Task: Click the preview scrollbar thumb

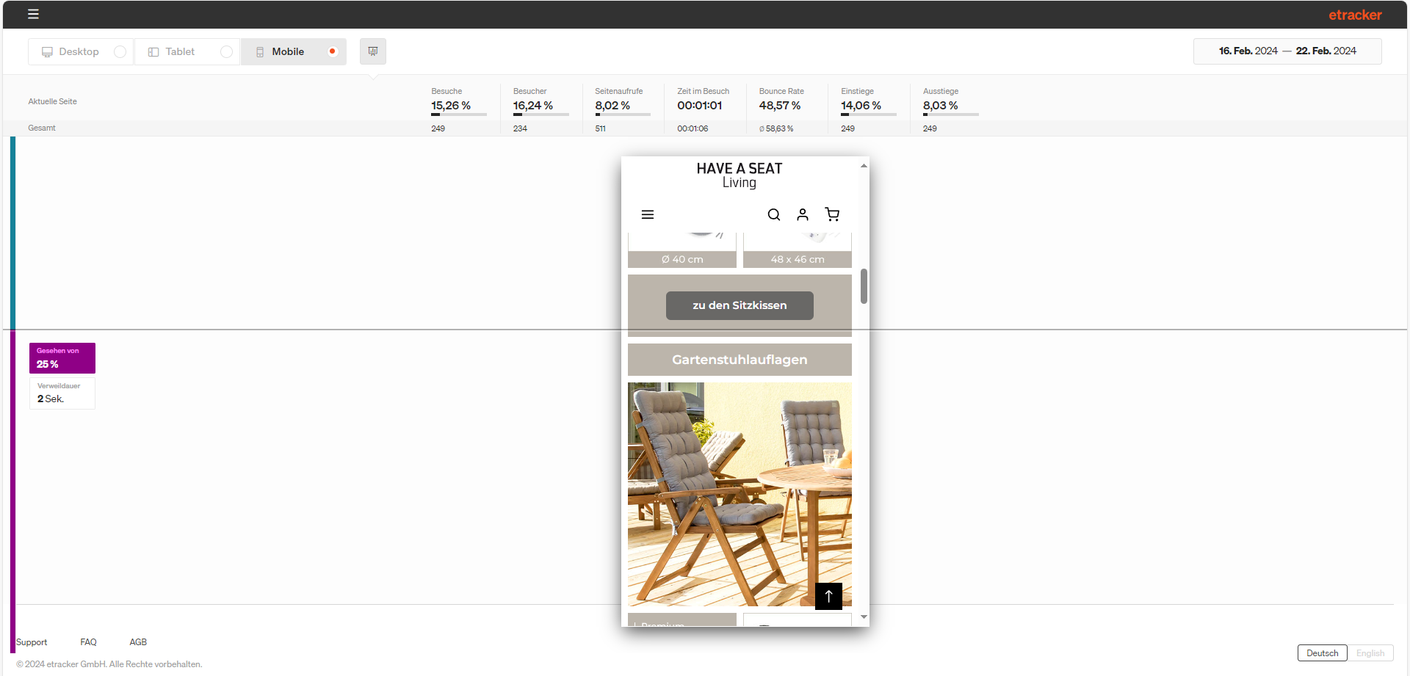Action: [864, 286]
